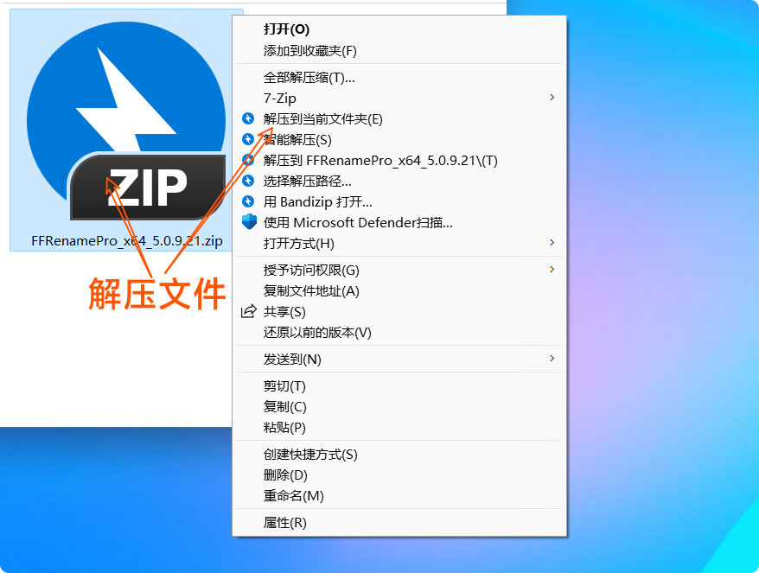Choose 打开(O) from the context menu
The image size is (759, 573).
tap(286, 29)
